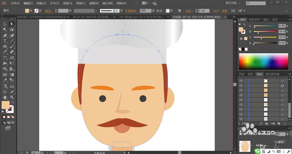Hide the selected second layer row eye icon
The image size is (292, 154).
241,85
